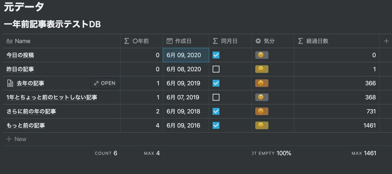This screenshot has height=174, width=392.
Task: Click mood tag for 今日の投稿
Action: click(262, 55)
